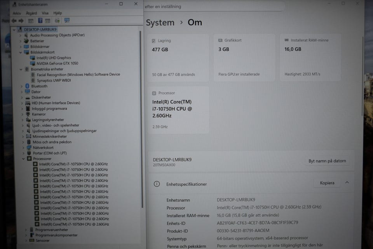Click the settings search field
This screenshot has width=373, height=249.
click(214, 7)
